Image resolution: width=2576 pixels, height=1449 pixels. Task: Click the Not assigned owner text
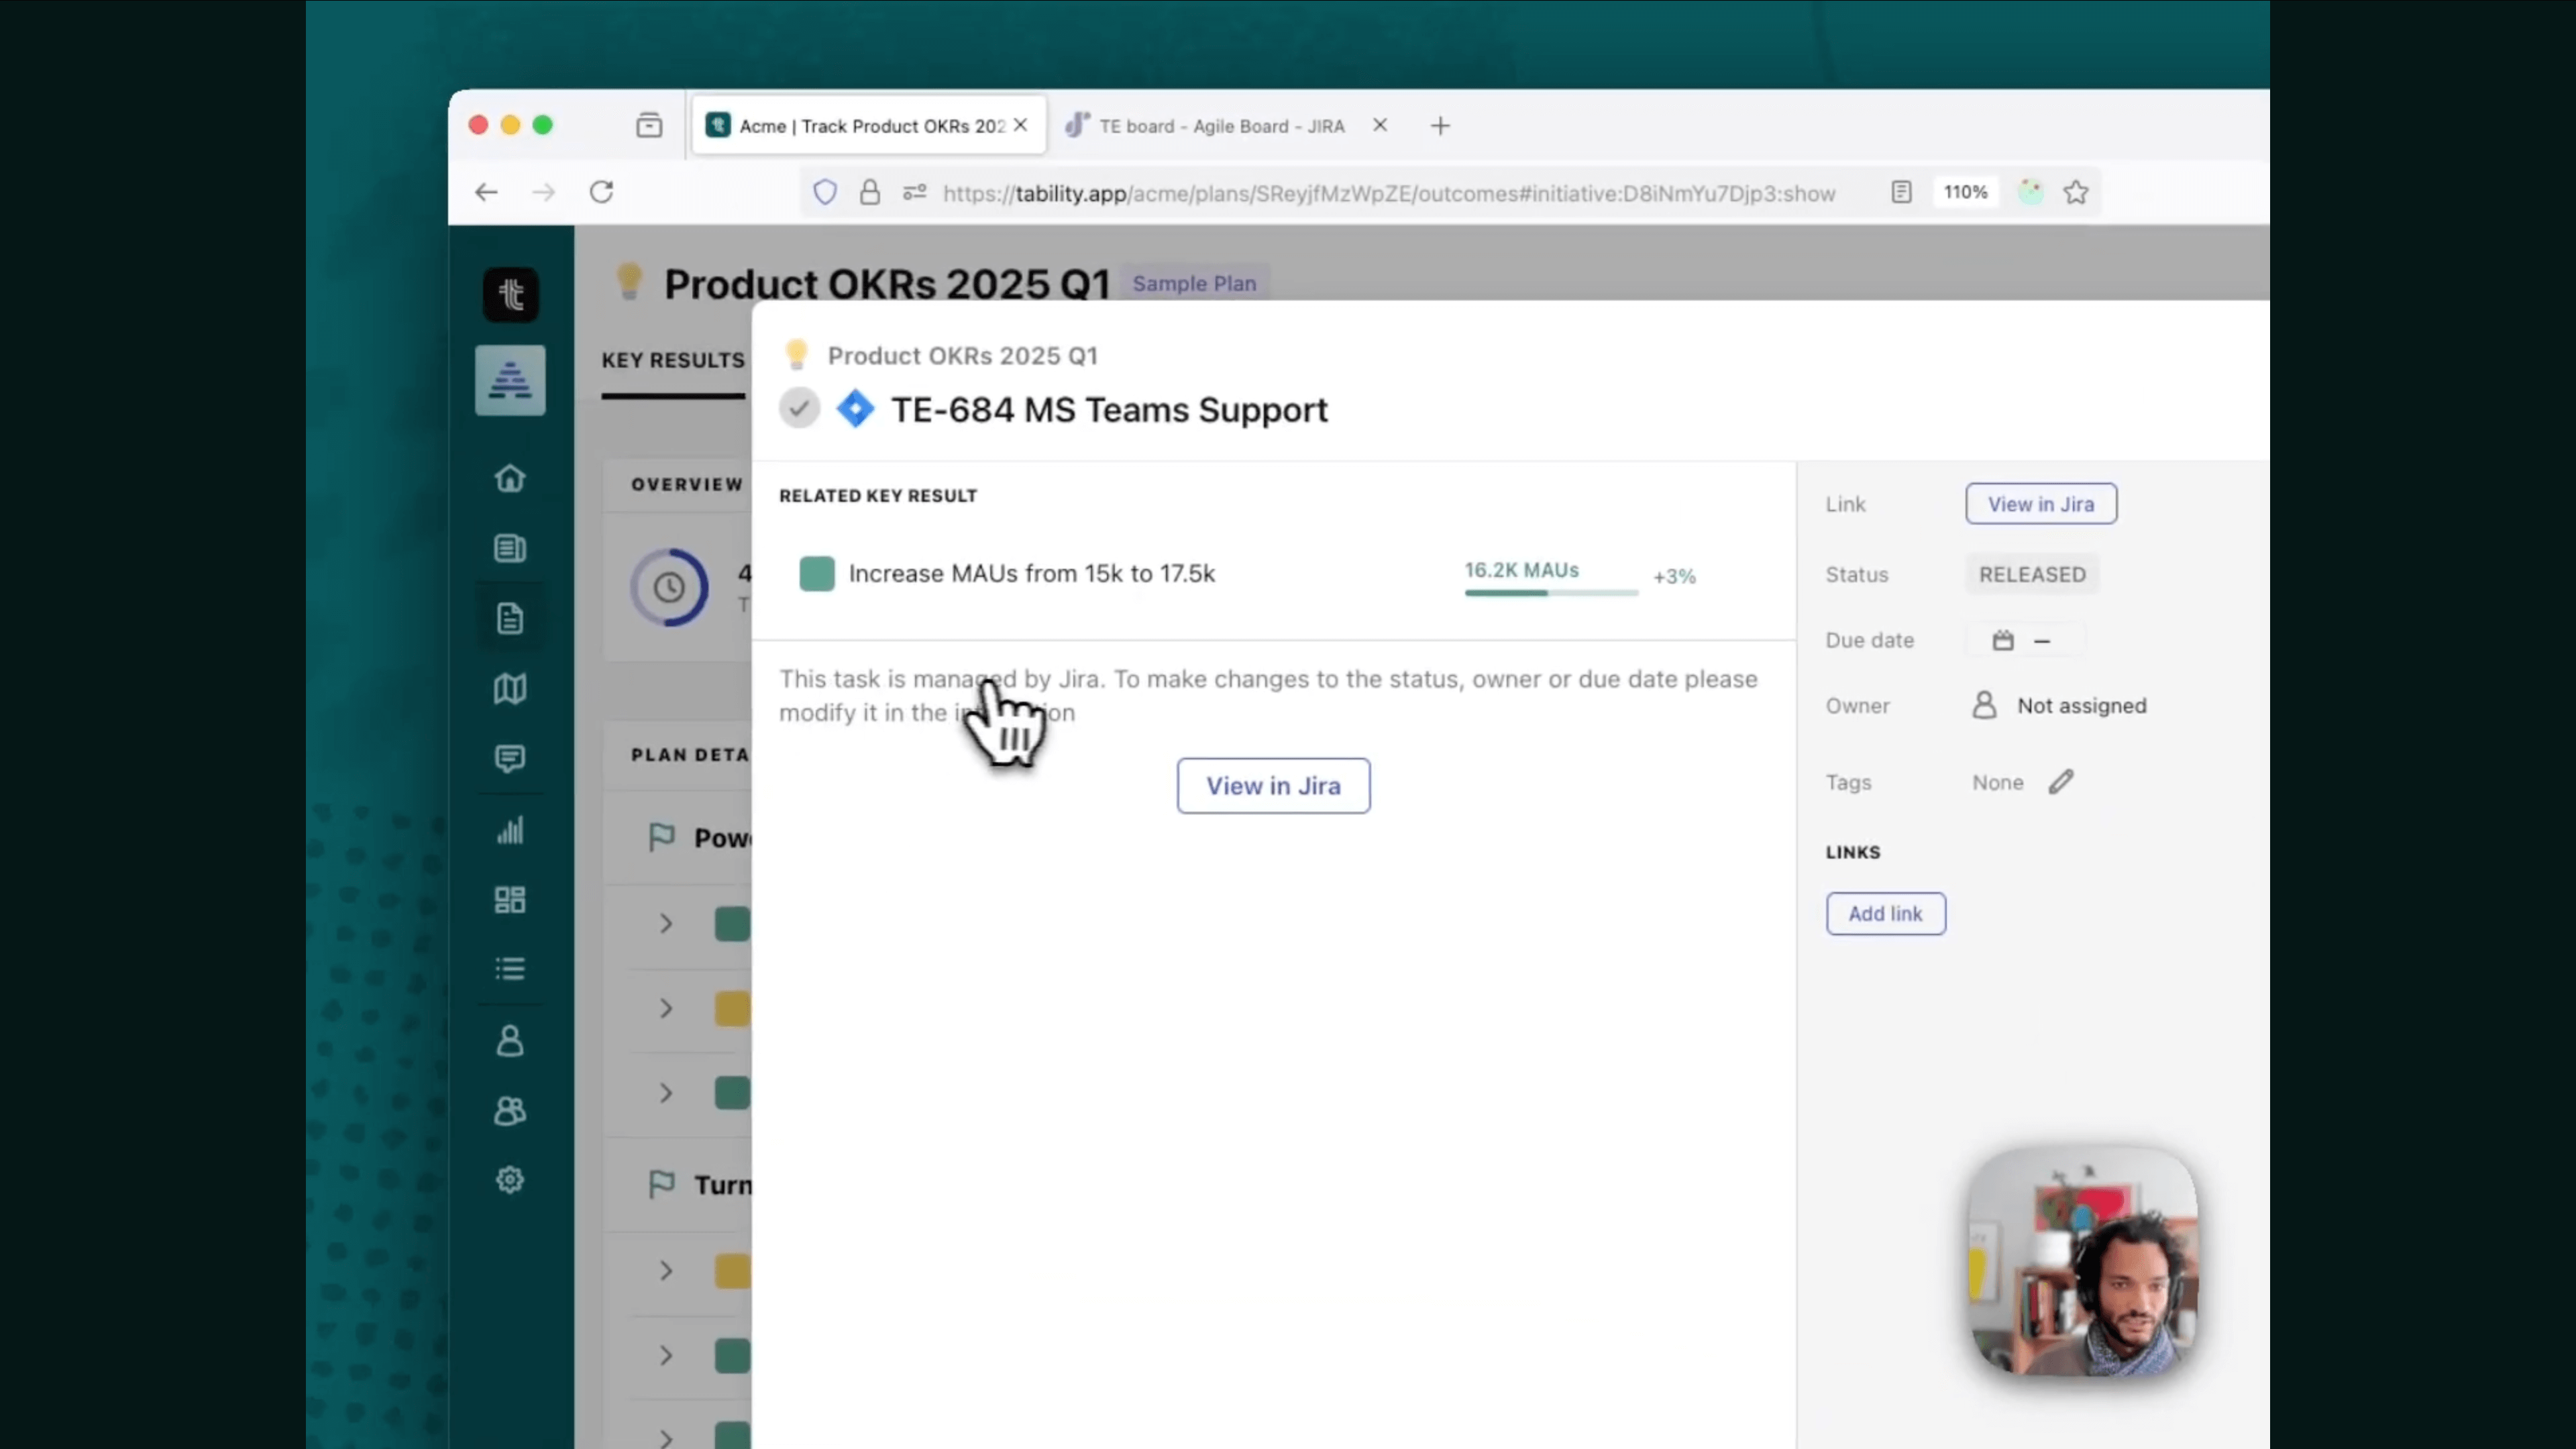pos(2081,706)
